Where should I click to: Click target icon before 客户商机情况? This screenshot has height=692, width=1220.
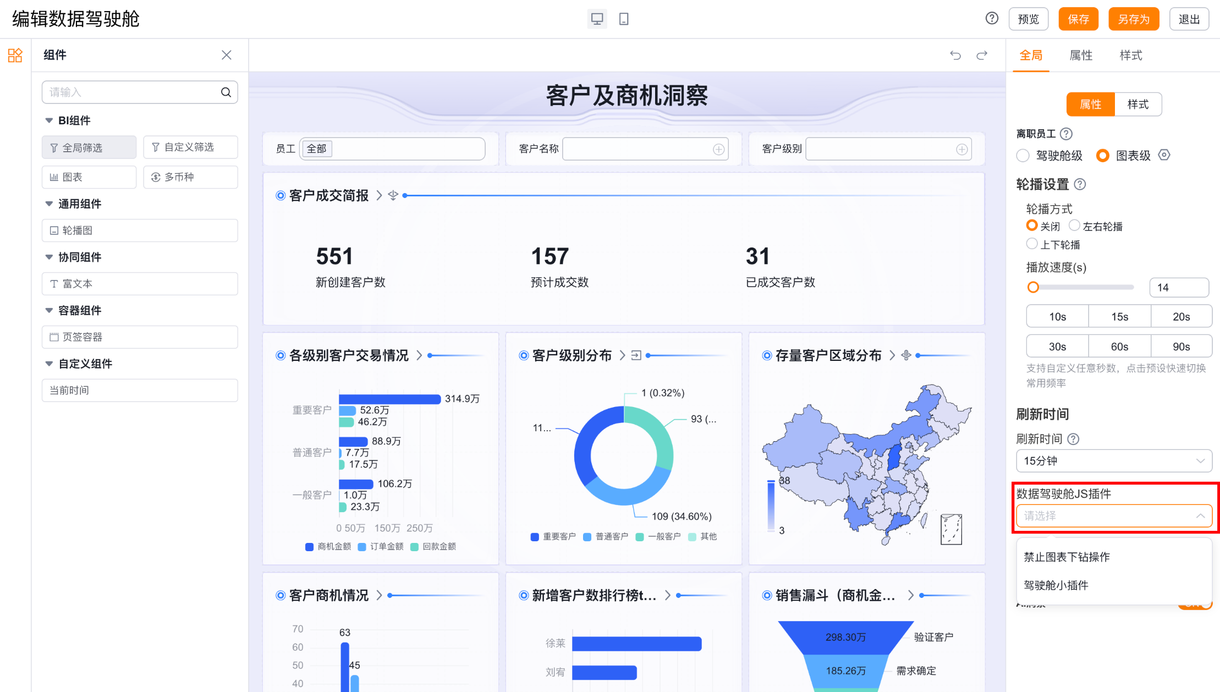coord(281,595)
